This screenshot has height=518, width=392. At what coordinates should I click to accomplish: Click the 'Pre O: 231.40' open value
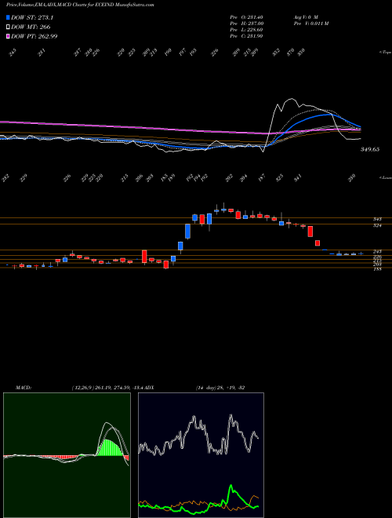[246, 17]
